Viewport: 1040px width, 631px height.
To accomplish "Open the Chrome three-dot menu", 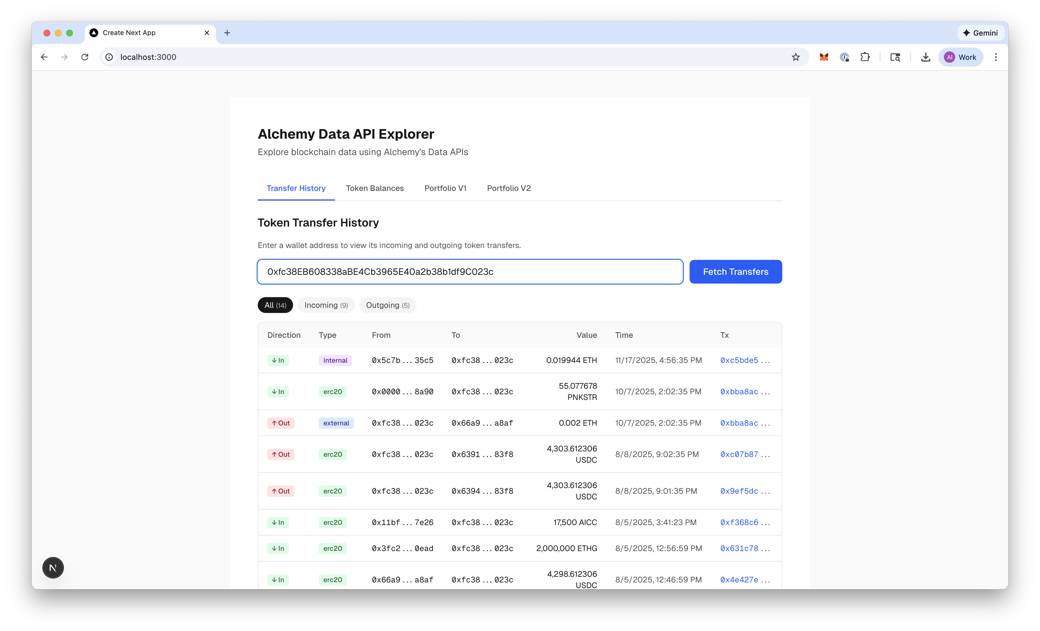I will [x=996, y=57].
